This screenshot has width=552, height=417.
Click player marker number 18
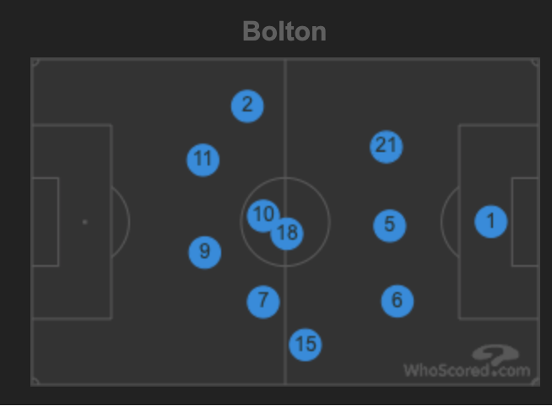(287, 234)
